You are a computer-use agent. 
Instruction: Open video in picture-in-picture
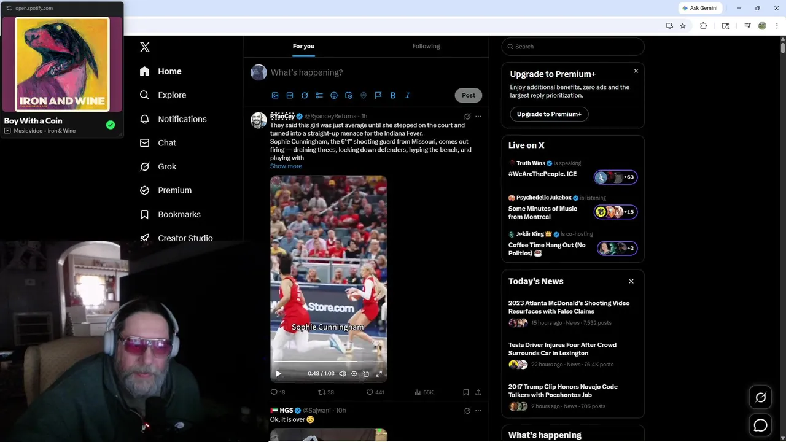coord(366,373)
